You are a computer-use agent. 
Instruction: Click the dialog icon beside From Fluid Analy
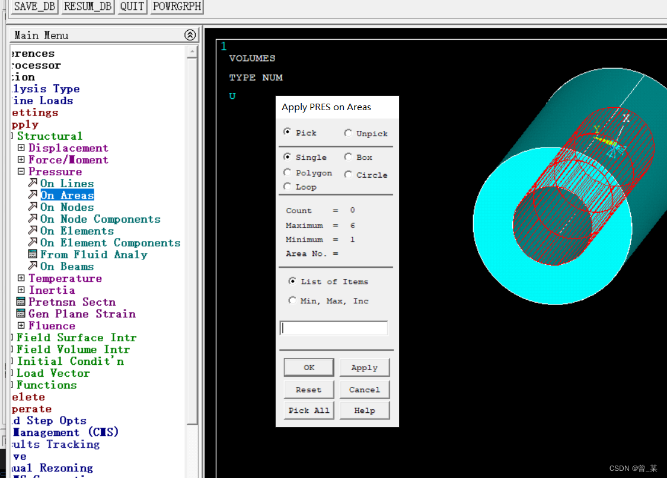pyautogui.click(x=33, y=255)
